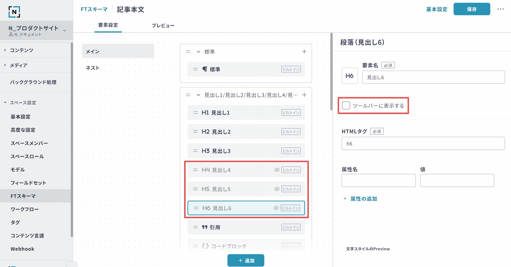Click the N logo icon at top left
Viewport: 511px width, 267px height.
(14, 11)
